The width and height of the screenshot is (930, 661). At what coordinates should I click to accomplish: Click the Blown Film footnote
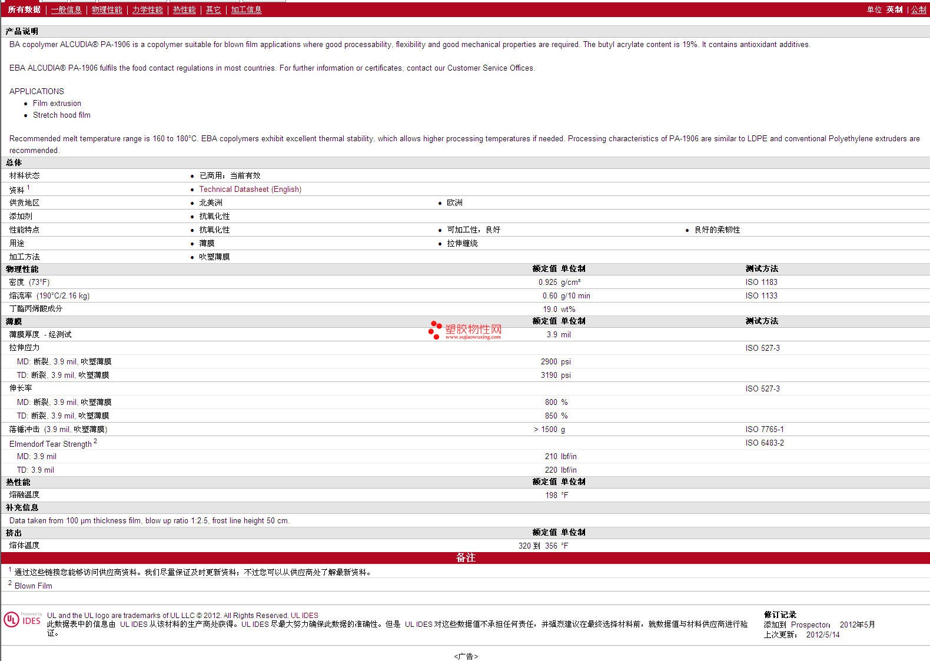tap(34, 586)
